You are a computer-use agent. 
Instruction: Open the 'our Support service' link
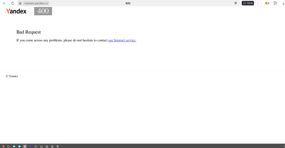pos(122,40)
